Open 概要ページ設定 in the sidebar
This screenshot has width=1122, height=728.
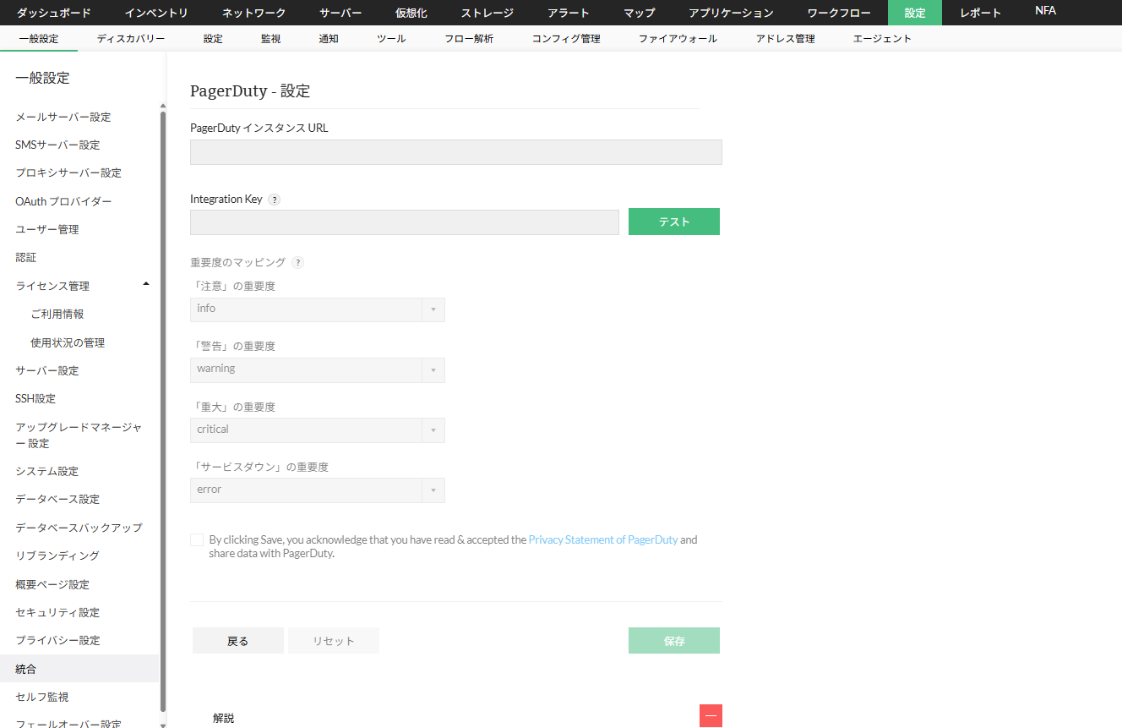(x=52, y=584)
